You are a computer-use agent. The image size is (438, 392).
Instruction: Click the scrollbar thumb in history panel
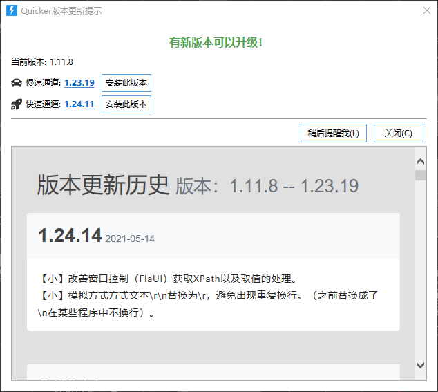pyautogui.click(x=420, y=176)
